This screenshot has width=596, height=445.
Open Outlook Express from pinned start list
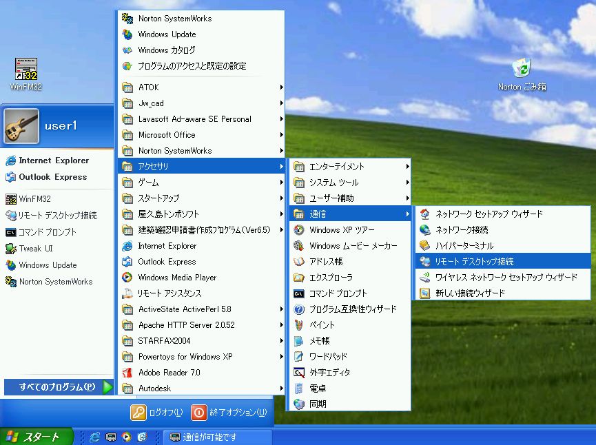[x=52, y=177]
